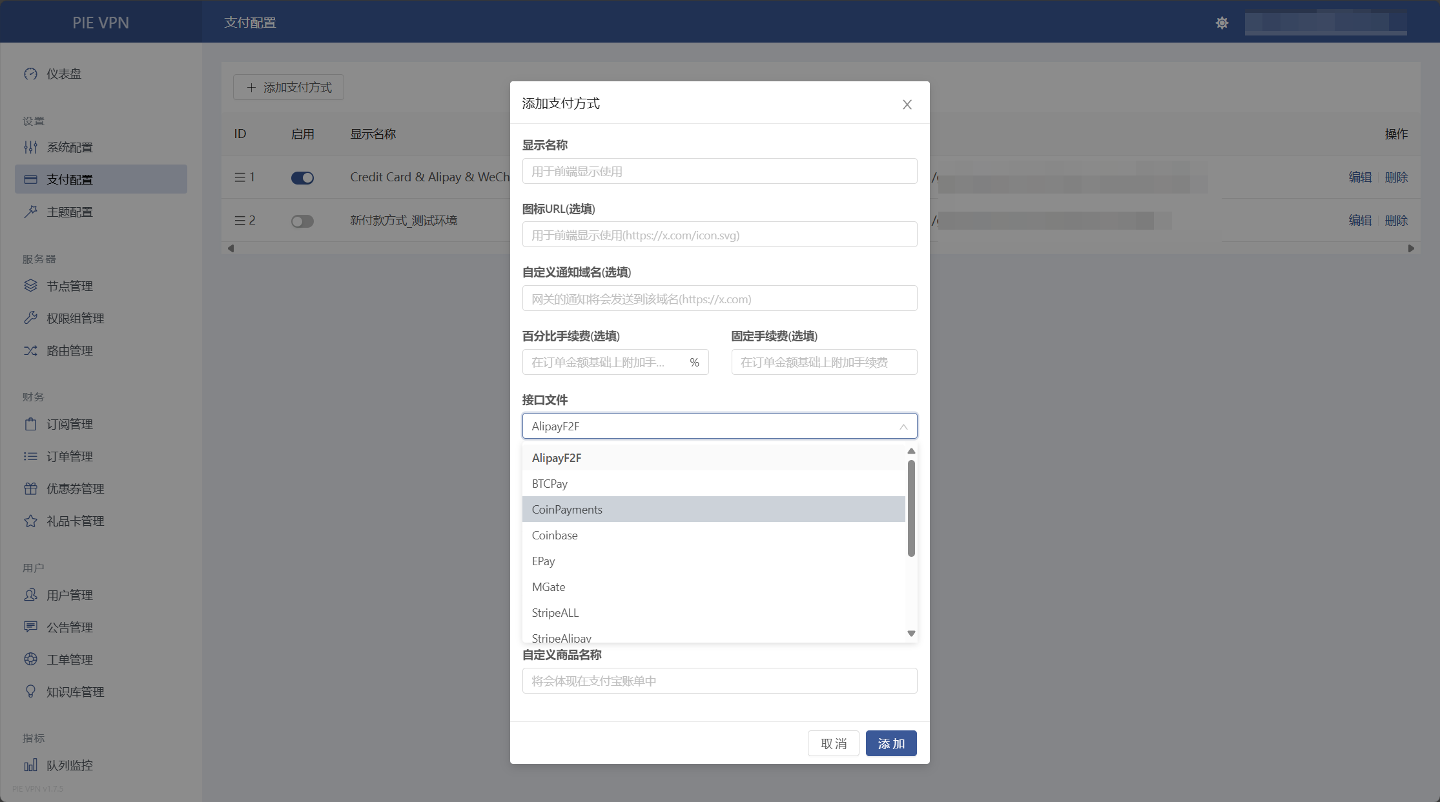1440x802 pixels.
Task: Open 用户管理 sidebar menu item
Action: (x=70, y=596)
